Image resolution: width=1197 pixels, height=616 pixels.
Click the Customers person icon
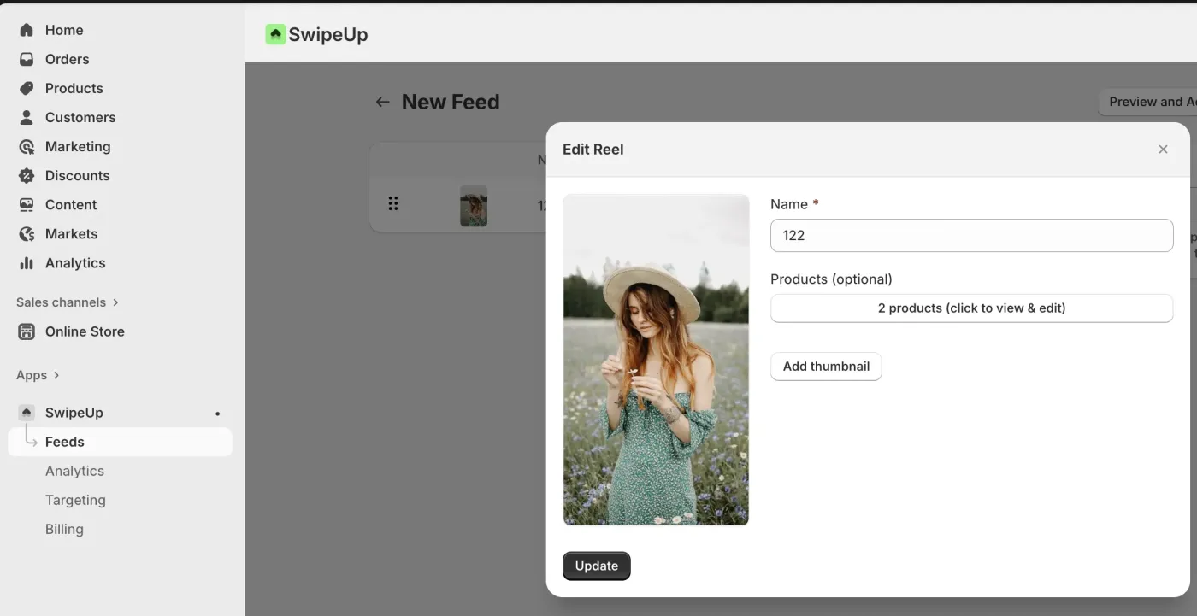point(27,117)
